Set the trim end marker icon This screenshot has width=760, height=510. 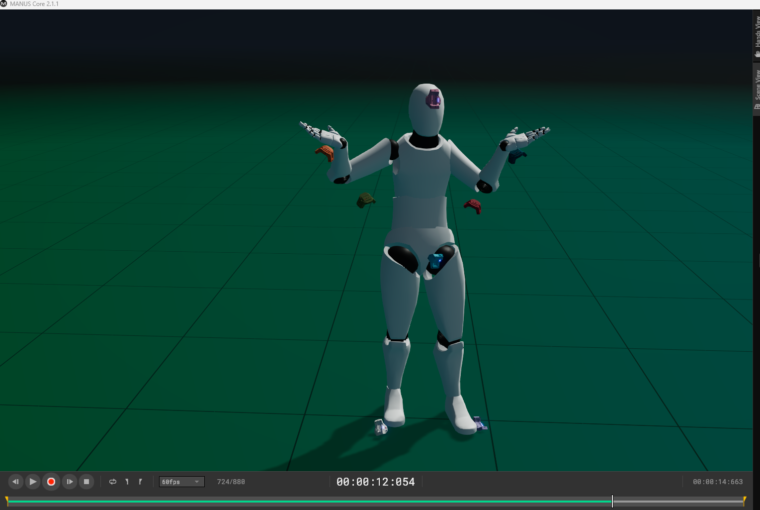pos(141,482)
